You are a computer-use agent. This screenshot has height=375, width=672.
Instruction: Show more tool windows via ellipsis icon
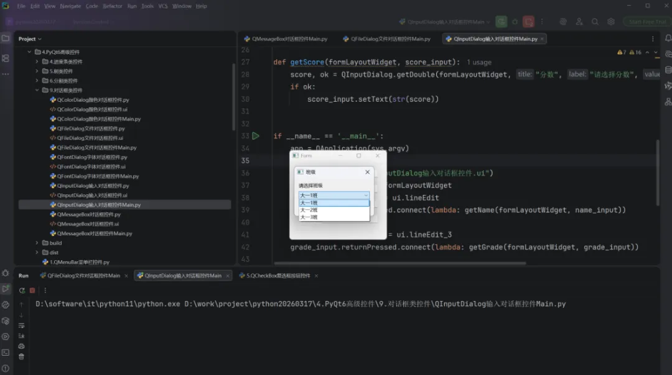6,74
